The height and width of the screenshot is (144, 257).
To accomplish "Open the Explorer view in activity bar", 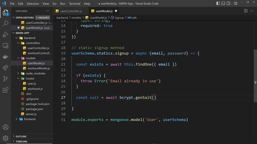I will pyautogui.click(x=5, y=12).
